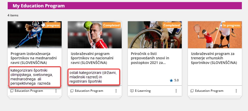This screenshot has height=111, width=248.
Task: Open 'Program izobraževanja športnikov na mednarodni ravni' title
Action: click(x=33, y=58)
